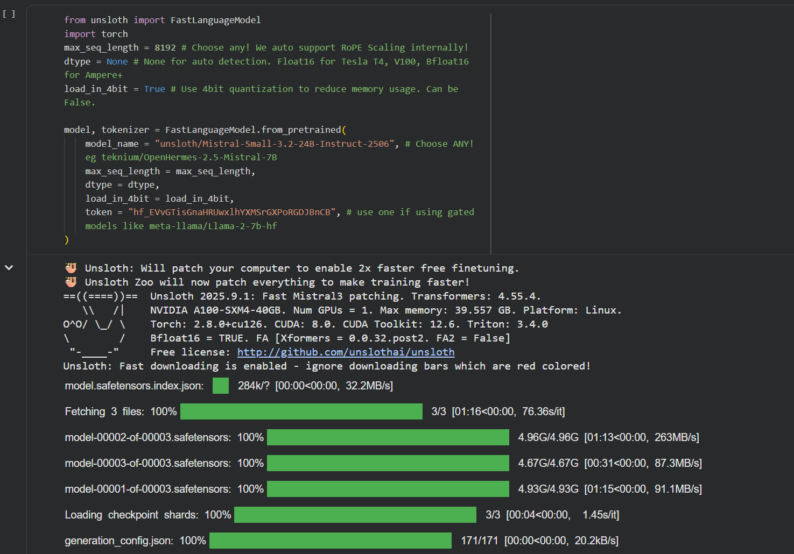Click comment 'models like meta-llama/Llama-2-7b-hf'
Screen dimensions: 794x554
click(x=181, y=226)
